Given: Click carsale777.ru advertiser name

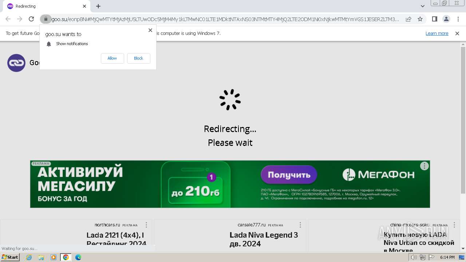Looking at the screenshot, I should [x=252, y=225].
